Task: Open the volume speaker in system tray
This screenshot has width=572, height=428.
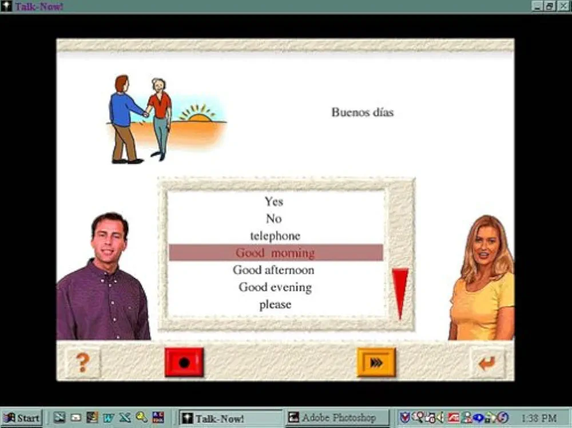Action: click(x=439, y=417)
